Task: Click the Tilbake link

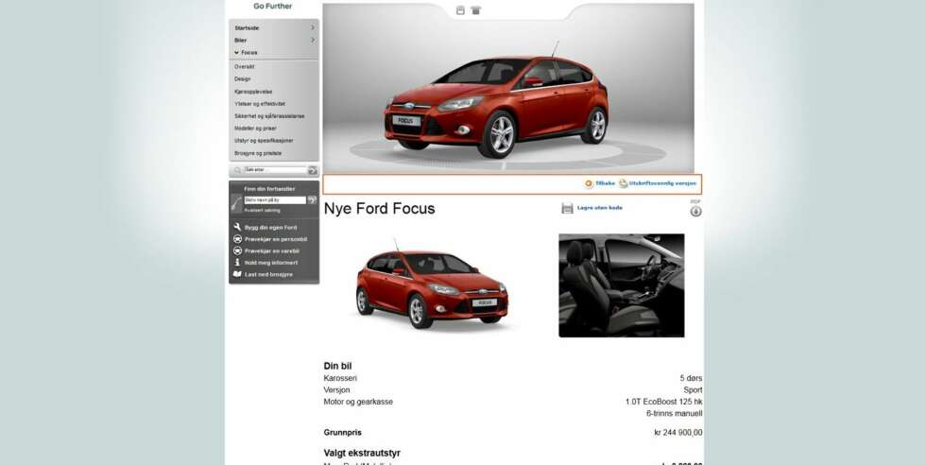Action: [x=606, y=183]
